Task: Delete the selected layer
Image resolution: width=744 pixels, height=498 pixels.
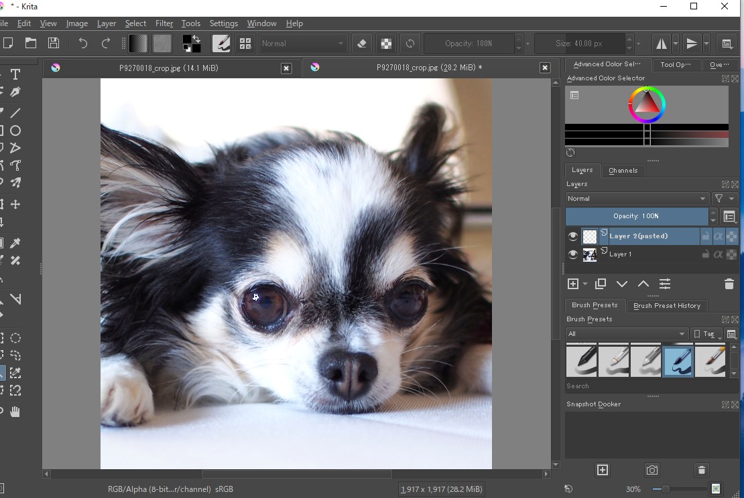Action: (x=729, y=284)
